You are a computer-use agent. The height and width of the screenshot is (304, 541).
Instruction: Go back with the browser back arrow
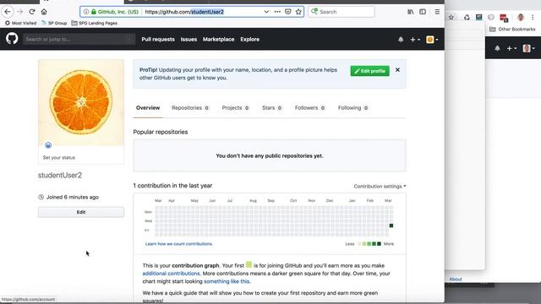coord(8,12)
